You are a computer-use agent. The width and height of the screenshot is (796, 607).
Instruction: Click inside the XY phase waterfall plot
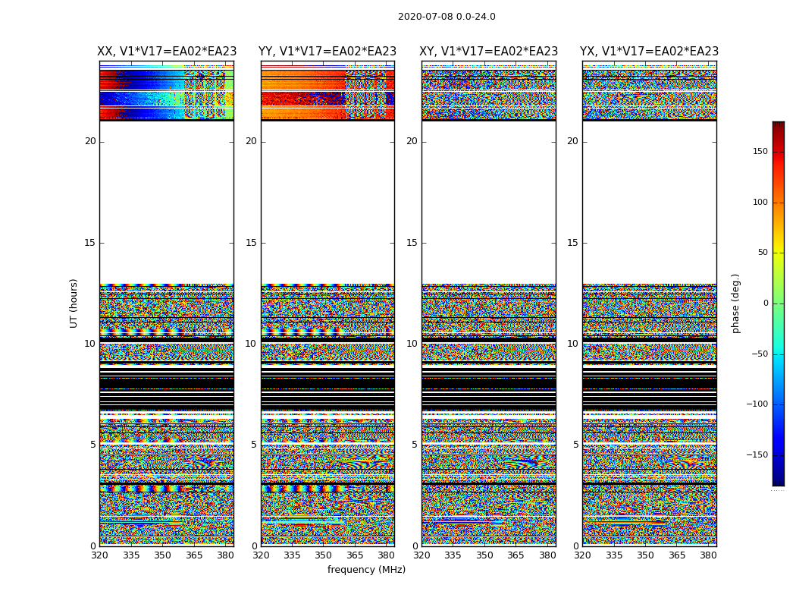coord(488,303)
